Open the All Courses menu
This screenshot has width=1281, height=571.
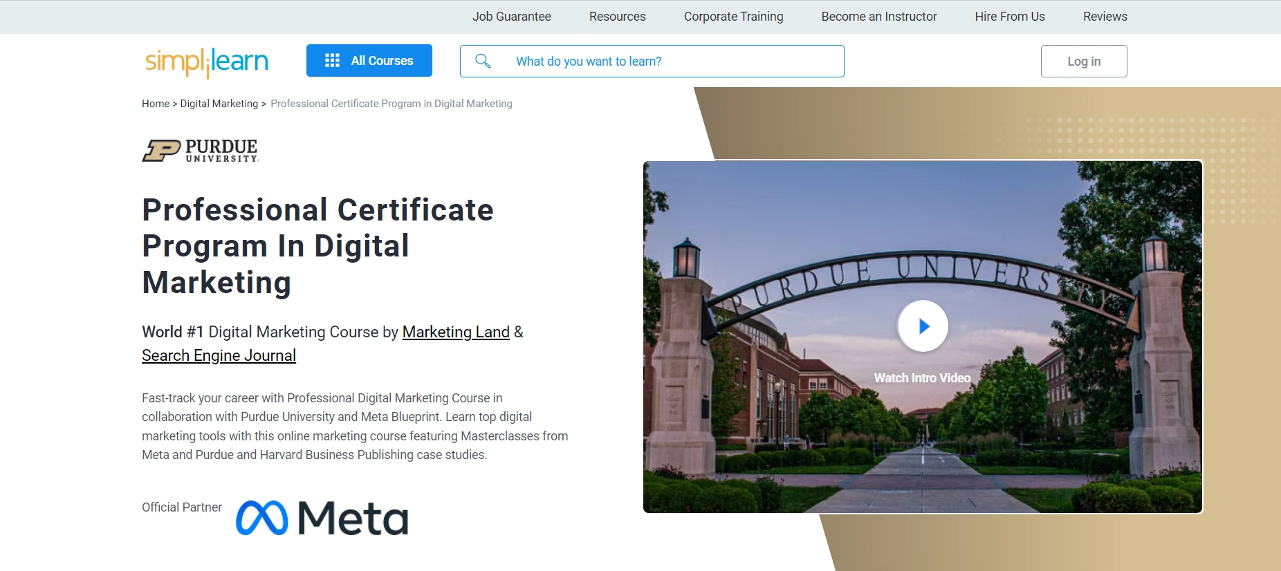369,61
